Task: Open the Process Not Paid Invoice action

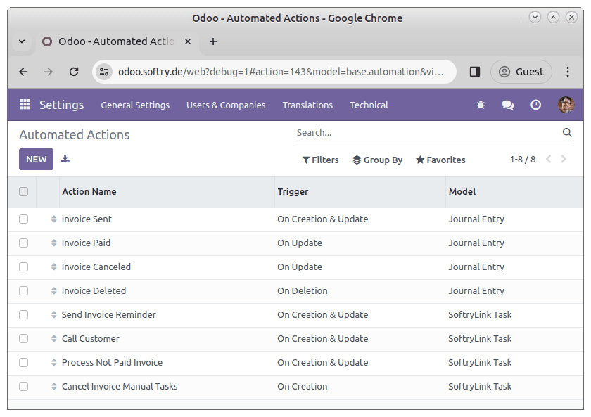Action: [x=112, y=362]
